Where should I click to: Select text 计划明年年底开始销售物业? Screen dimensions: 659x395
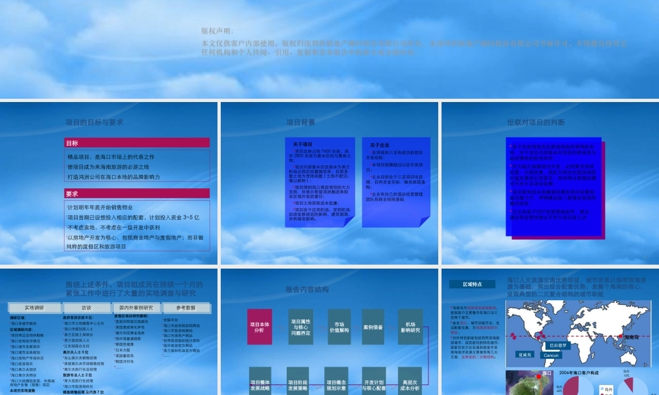[100, 207]
